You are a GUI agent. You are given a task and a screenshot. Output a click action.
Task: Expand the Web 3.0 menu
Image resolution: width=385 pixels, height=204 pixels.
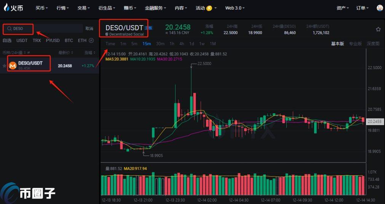click(x=235, y=8)
